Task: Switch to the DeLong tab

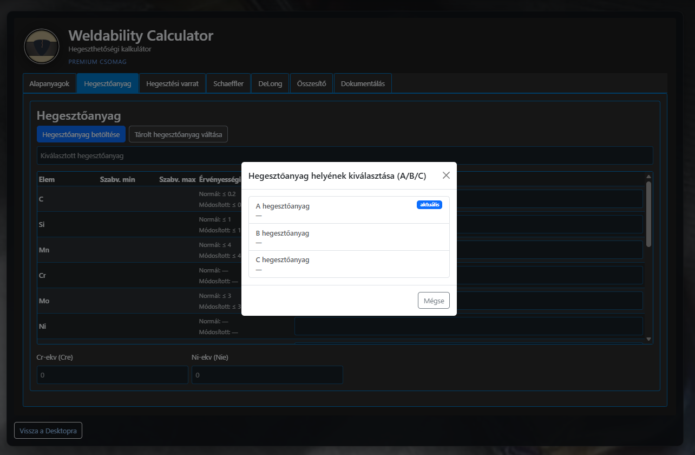Action: pos(270,84)
